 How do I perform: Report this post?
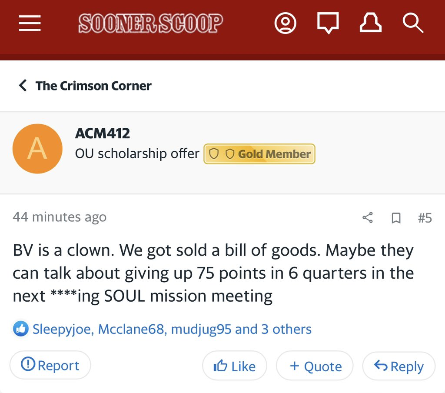coord(50,366)
